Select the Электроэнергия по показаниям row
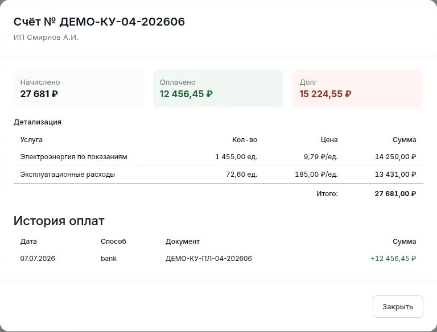437x332 pixels. point(218,157)
